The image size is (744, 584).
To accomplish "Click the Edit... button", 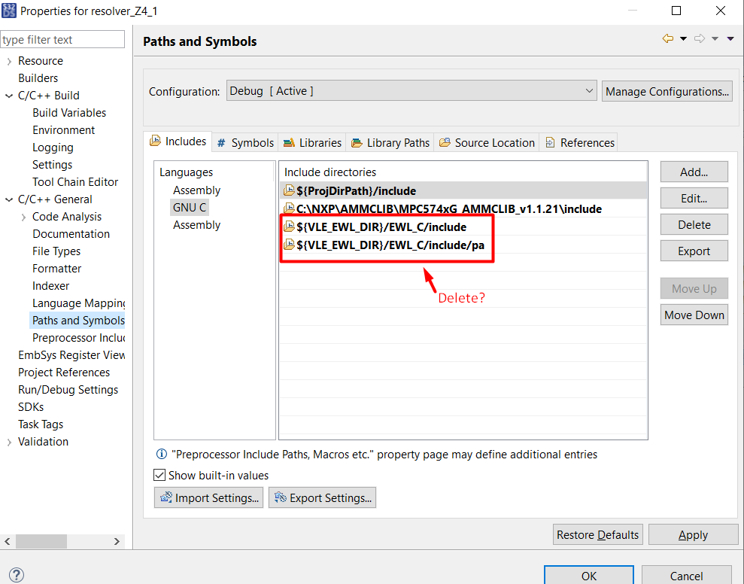I will pyautogui.click(x=694, y=198).
